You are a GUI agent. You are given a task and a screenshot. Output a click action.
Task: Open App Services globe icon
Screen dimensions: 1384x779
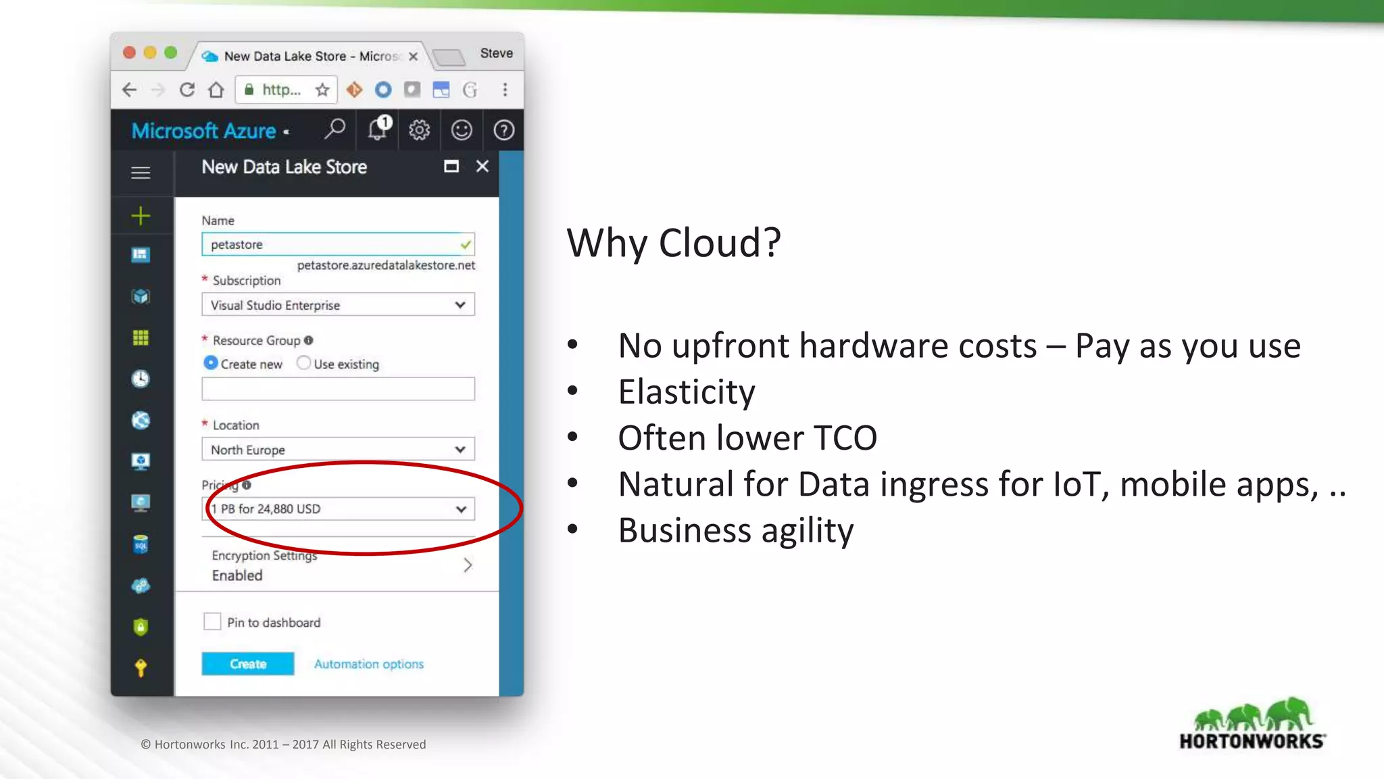coord(141,421)
